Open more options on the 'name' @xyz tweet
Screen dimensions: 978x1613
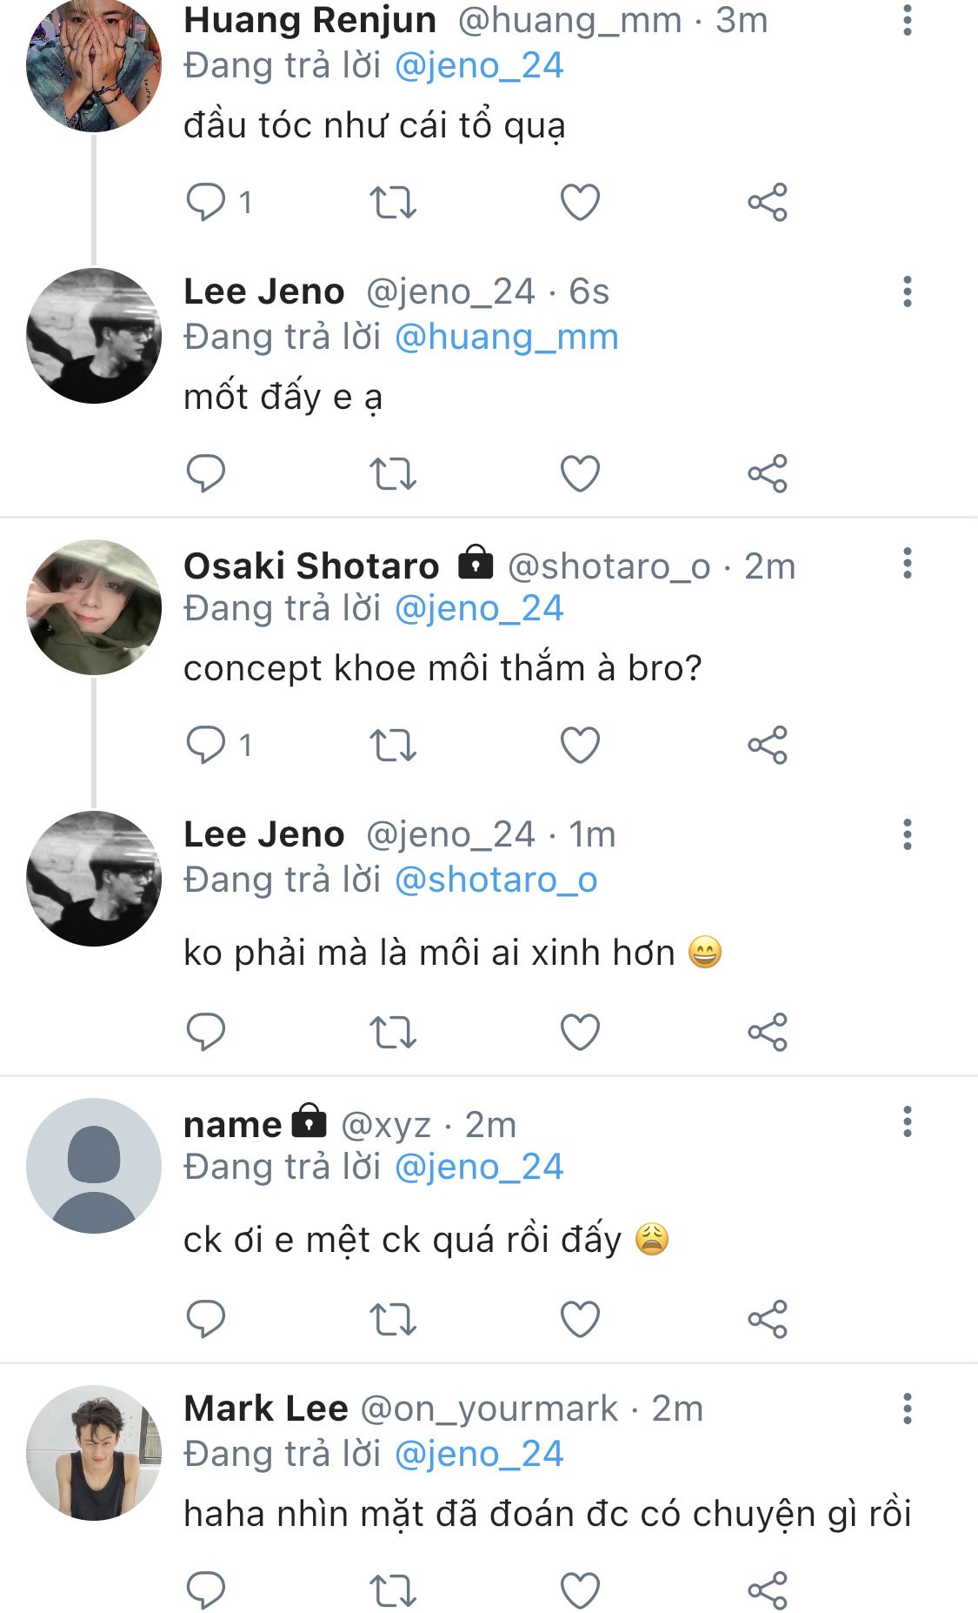[907, 1122]
